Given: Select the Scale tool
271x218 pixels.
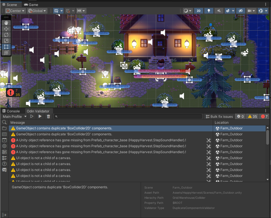Looking at the screenshot, I should point(6,41).
